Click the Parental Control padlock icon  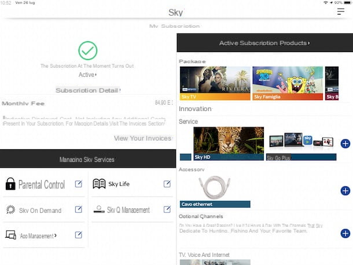click(x=10, y=184)
